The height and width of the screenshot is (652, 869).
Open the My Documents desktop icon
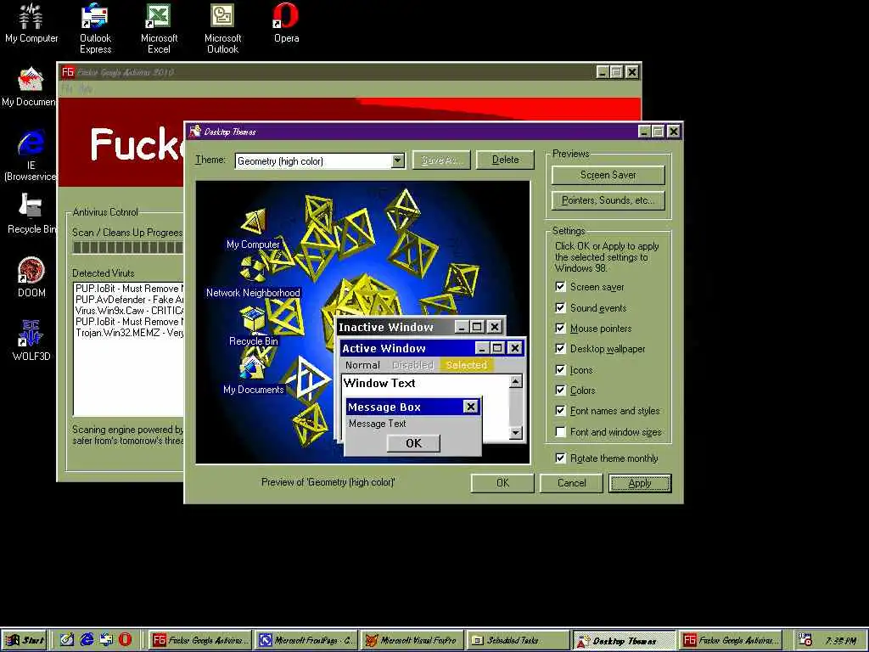[x=29, y=86]
